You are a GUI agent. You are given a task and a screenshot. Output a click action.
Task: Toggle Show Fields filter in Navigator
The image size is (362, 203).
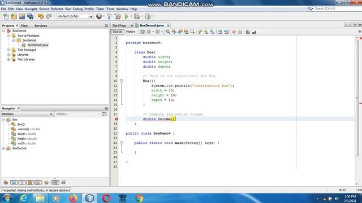pos(14,183)
